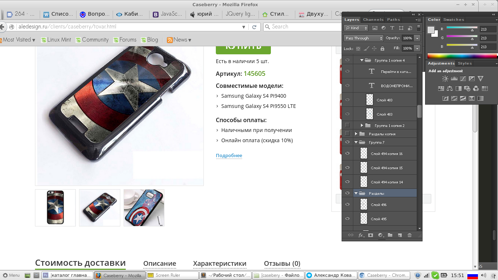Open the JavaScript browser tab
The image size is (498, 280).
[167, 14]
